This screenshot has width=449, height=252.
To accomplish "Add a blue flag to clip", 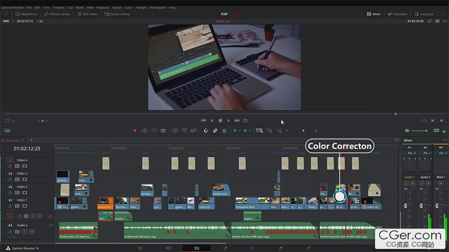I will tap(235, 130).
